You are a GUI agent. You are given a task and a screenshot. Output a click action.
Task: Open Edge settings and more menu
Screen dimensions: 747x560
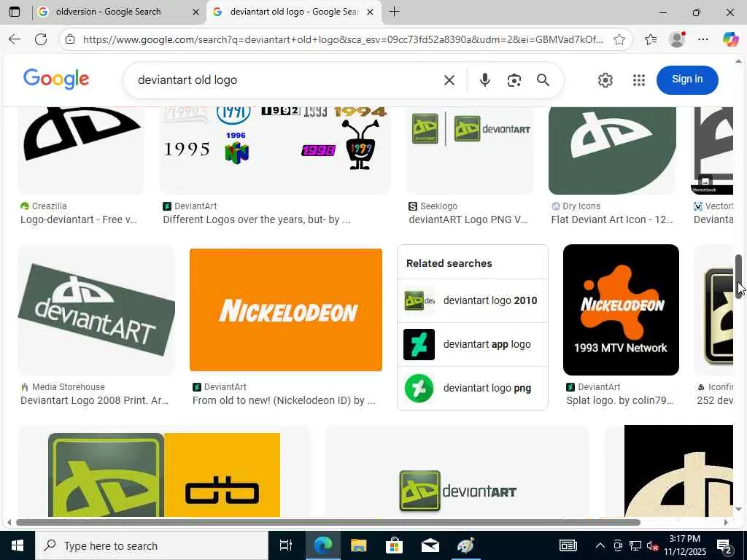pyautogui.click(x=703, y=39)
